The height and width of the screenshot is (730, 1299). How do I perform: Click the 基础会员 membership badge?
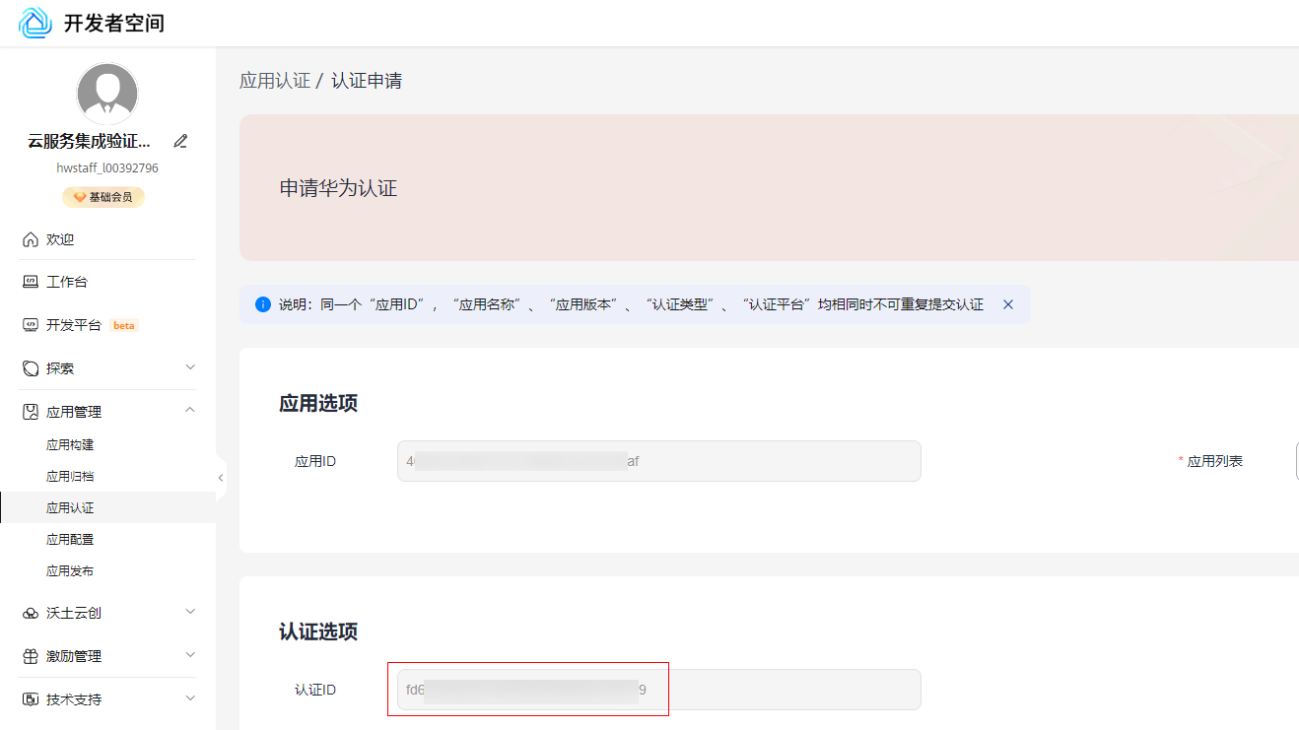[x=103, y=197]
